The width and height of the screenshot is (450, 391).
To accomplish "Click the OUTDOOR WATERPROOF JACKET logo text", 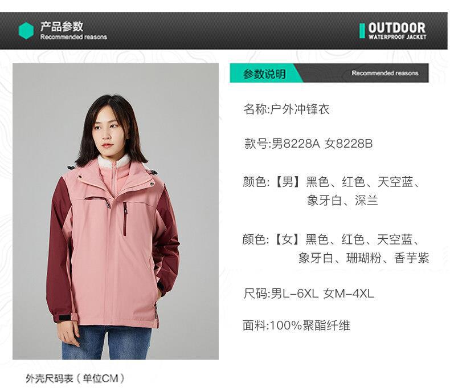I will click(x=397, y=31).
